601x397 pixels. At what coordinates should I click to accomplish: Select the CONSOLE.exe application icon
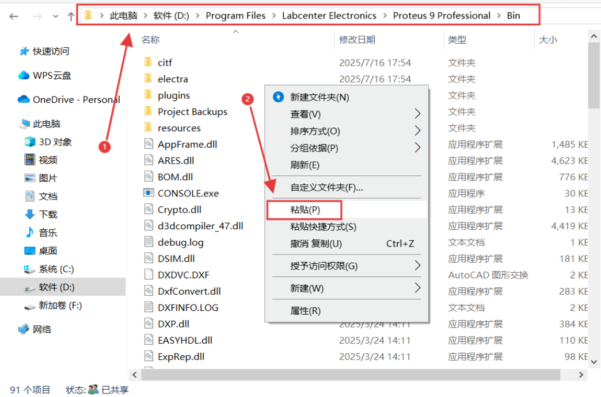click(149, 193)
